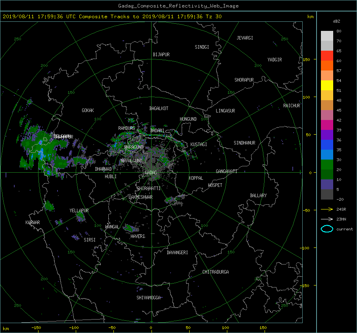Click the GANGAVATI label
This screenshot has width=357, height=333.
[226, 171]
